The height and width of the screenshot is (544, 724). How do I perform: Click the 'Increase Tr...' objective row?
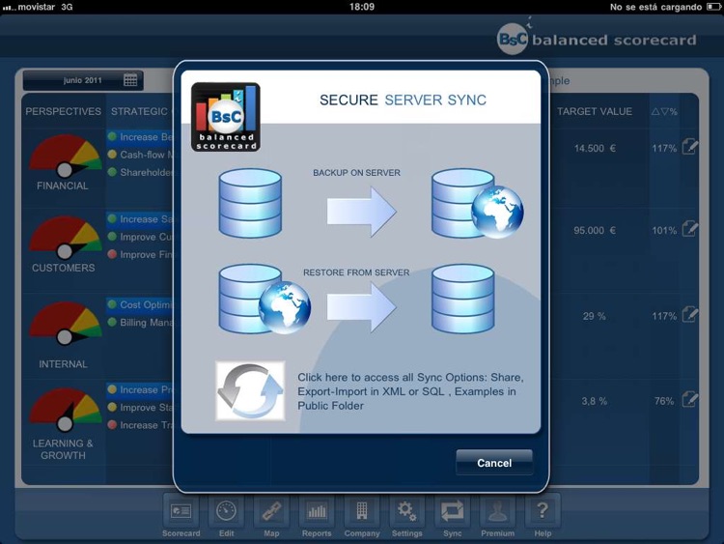(x=140, y=425)
